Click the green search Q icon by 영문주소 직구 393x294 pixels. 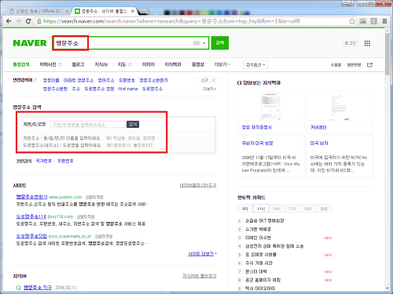click(18, 288)
